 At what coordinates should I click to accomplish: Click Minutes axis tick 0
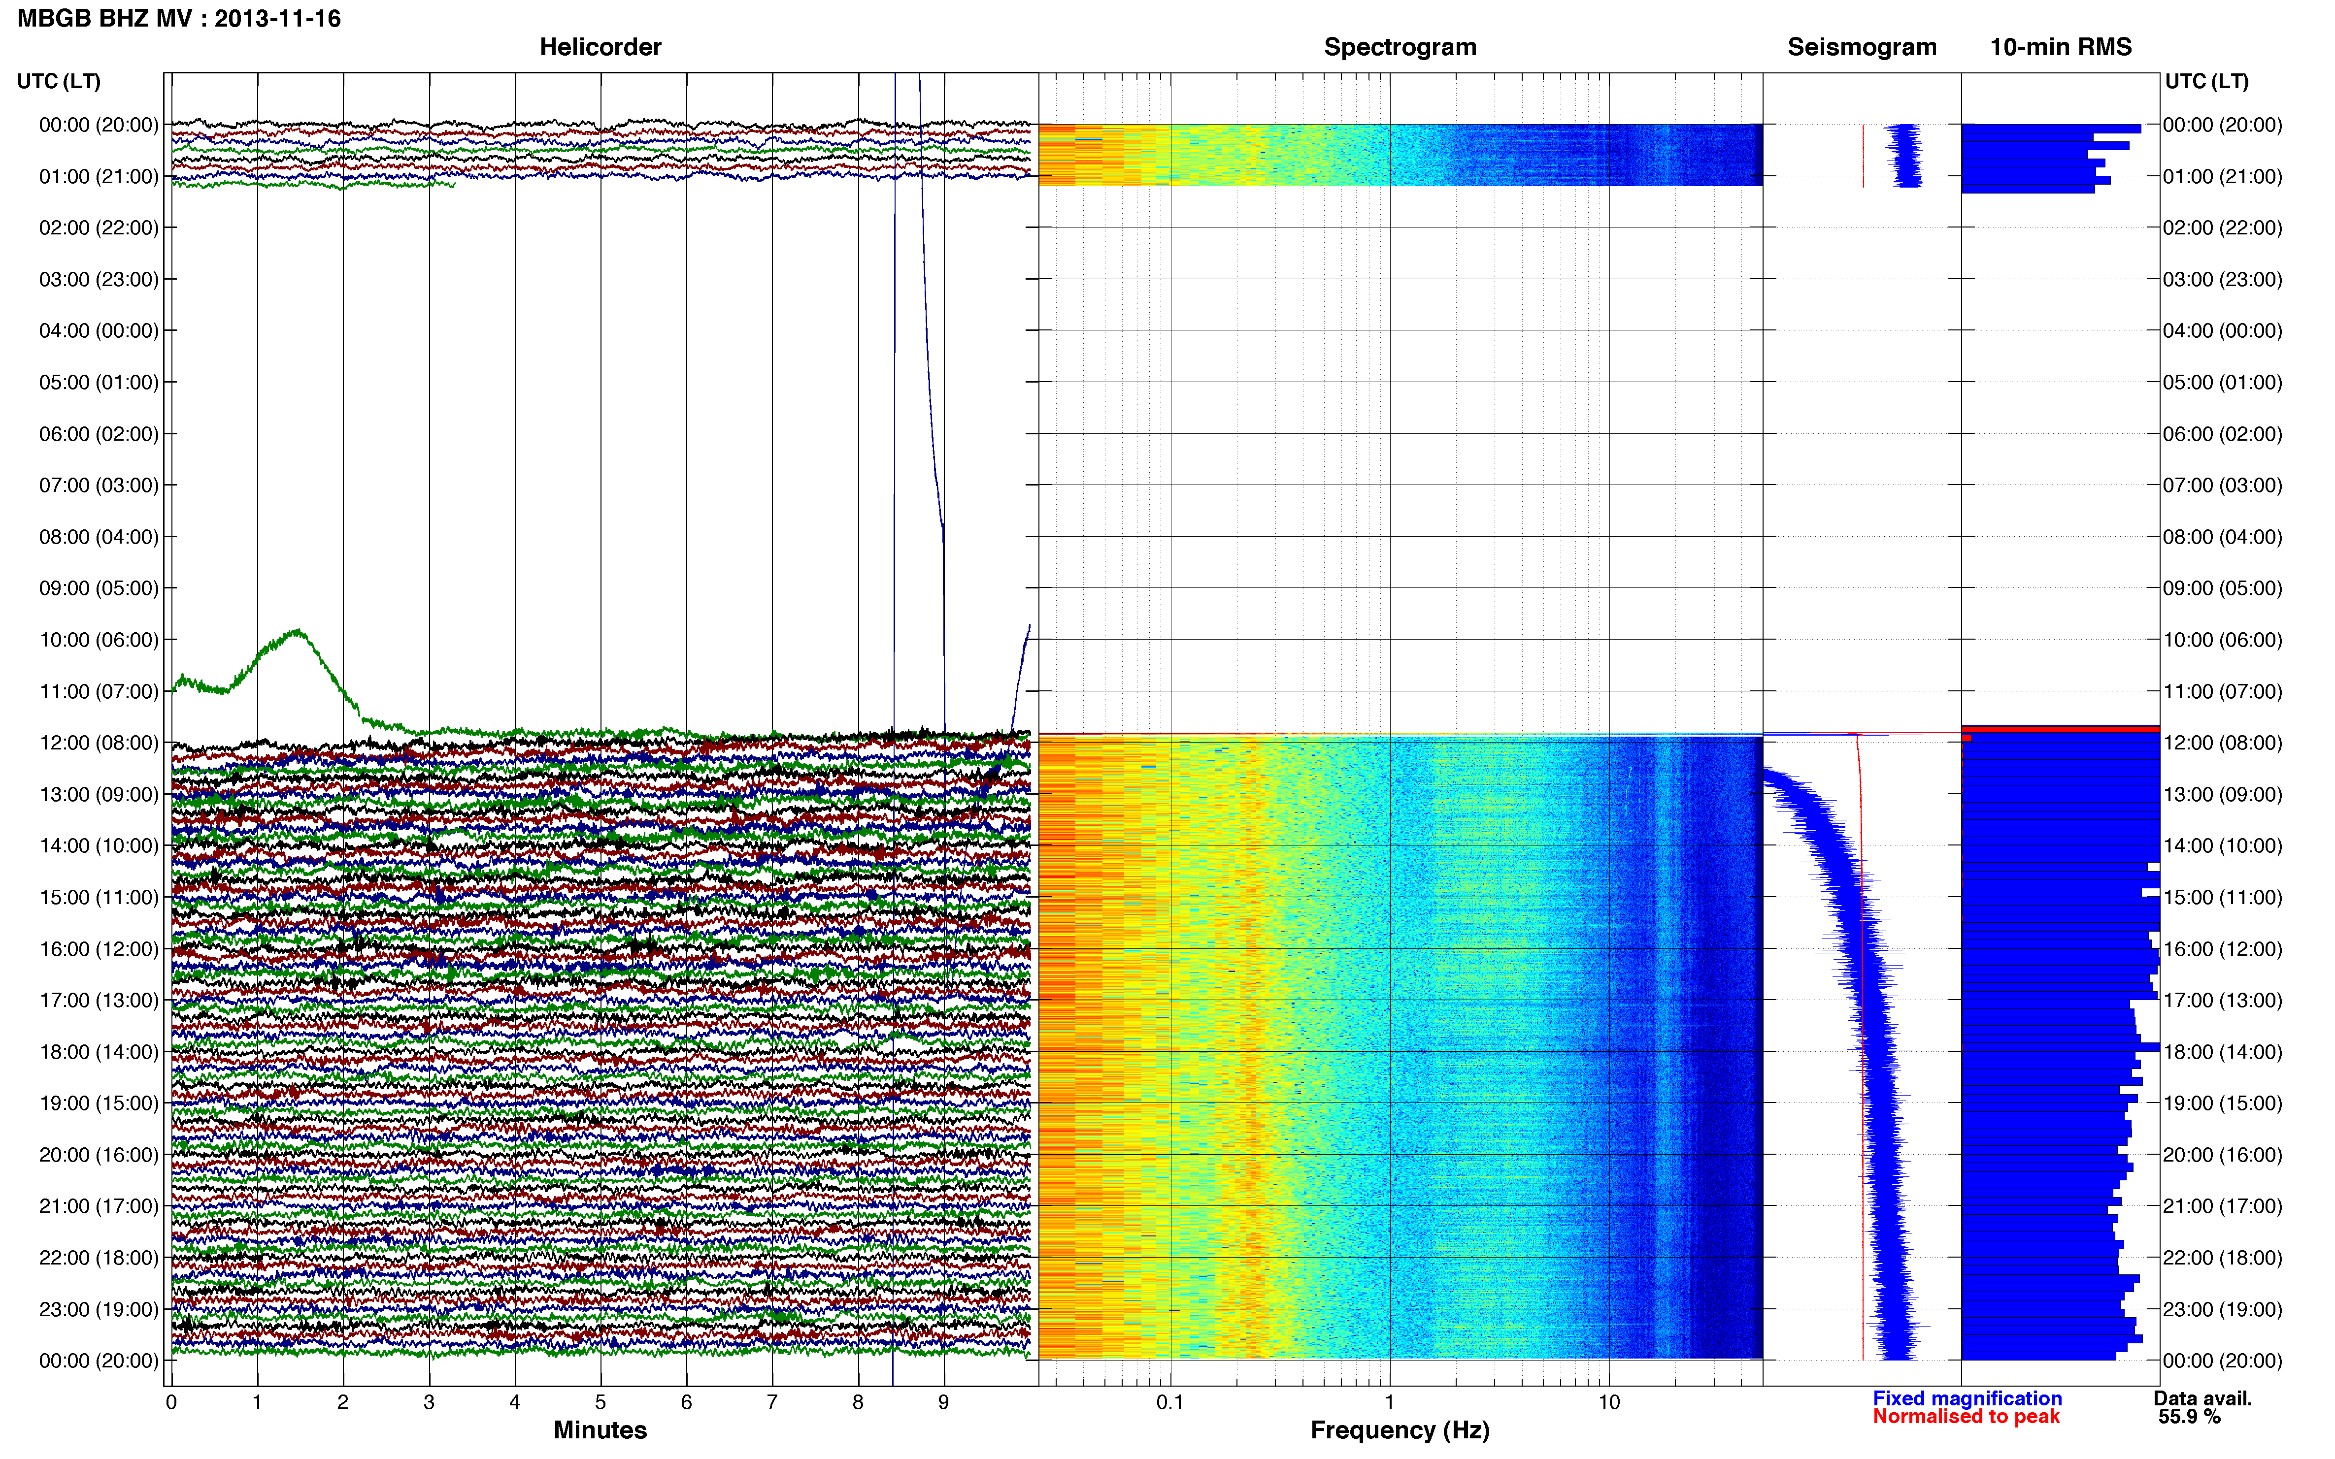[172, 1402]
